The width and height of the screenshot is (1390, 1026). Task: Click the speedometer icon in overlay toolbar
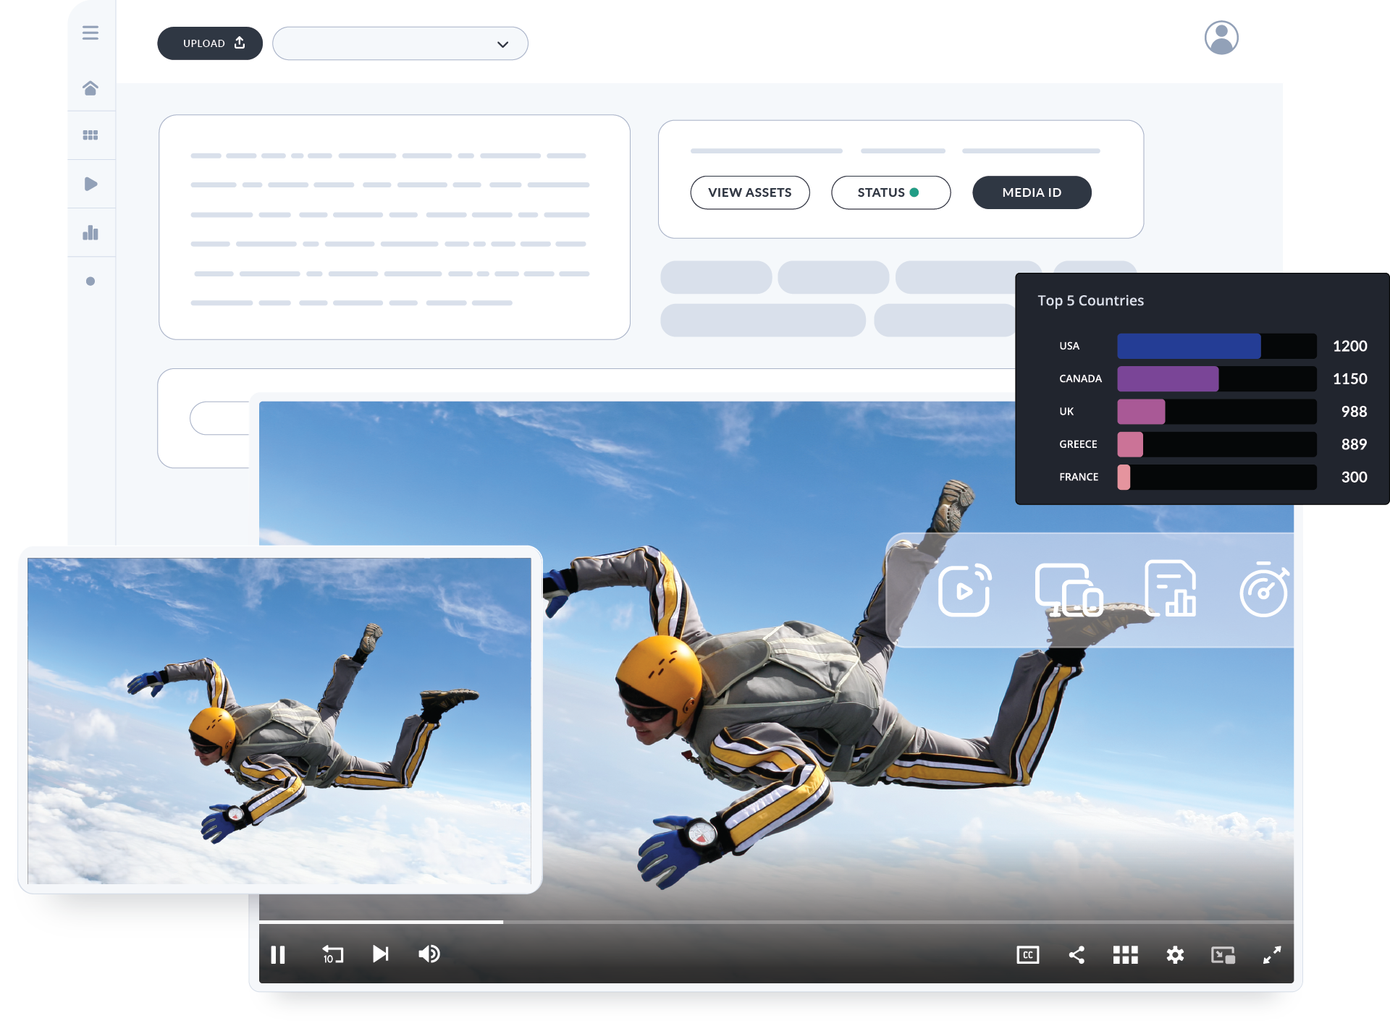pos(1265,590)
